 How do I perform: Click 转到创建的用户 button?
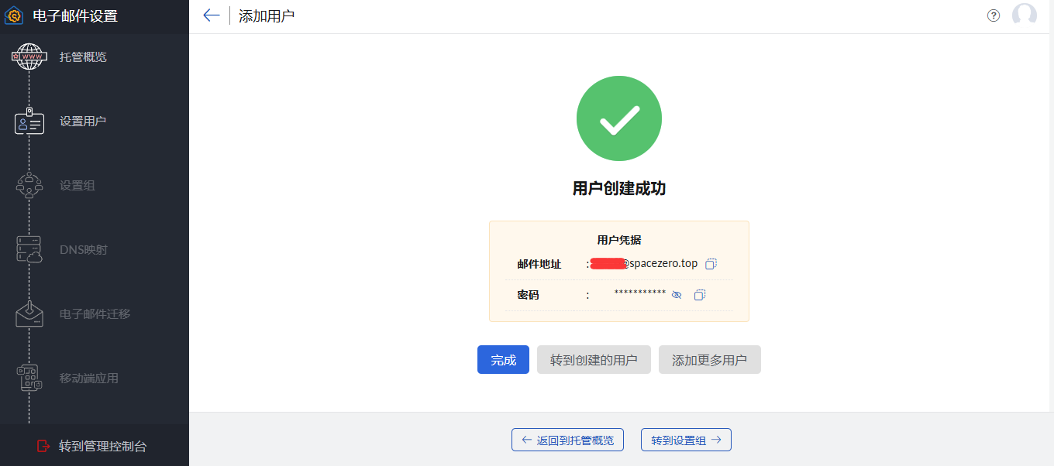click(x=594, y=360)
